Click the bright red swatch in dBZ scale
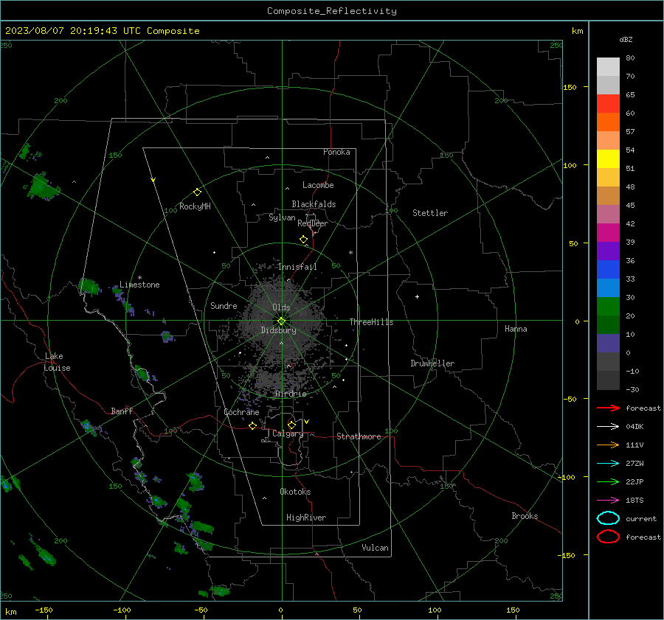The width and height of the screenshot is (664, 620). 608,104
